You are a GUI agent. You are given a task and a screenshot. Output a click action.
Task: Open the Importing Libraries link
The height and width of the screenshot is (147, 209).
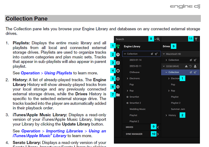[x=65, y=131]
